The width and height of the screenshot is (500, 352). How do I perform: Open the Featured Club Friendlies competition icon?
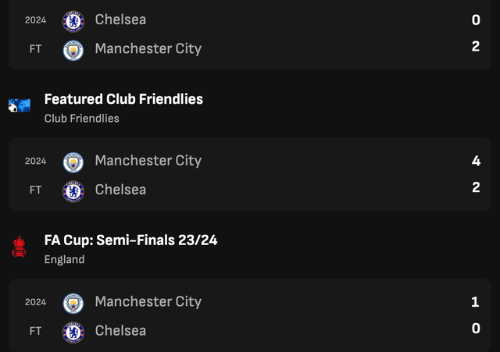click(x=20, y=105)
